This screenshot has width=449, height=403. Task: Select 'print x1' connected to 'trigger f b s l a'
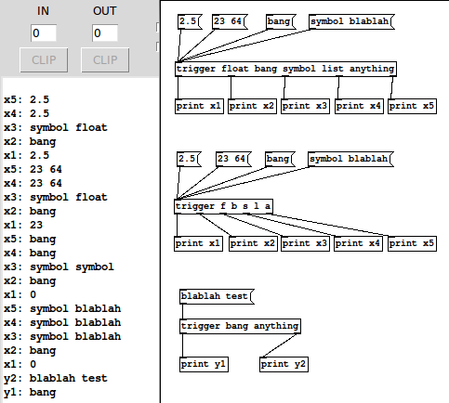click(x=198, y=243)
